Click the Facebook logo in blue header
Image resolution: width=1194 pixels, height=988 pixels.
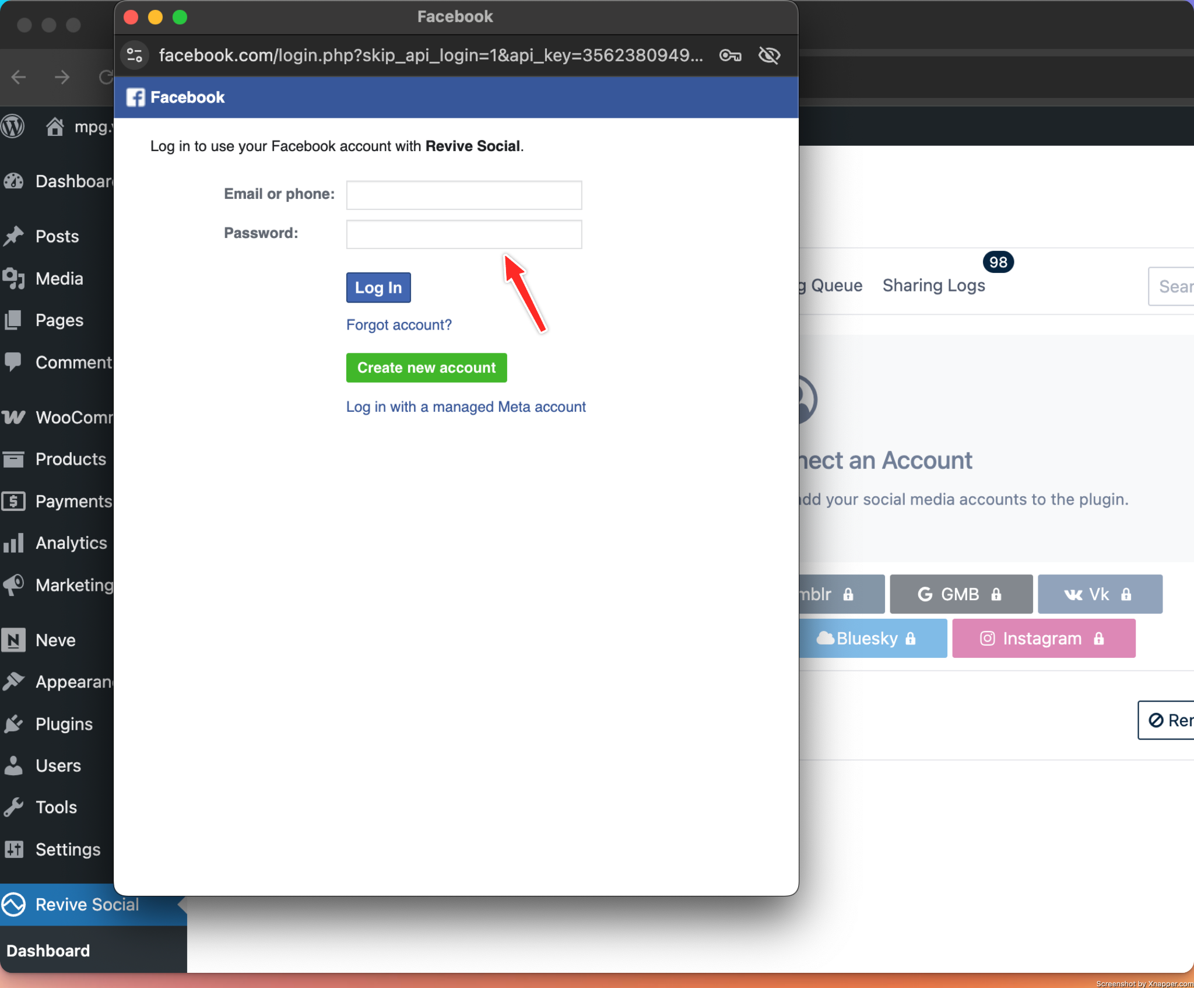[136, 97]
